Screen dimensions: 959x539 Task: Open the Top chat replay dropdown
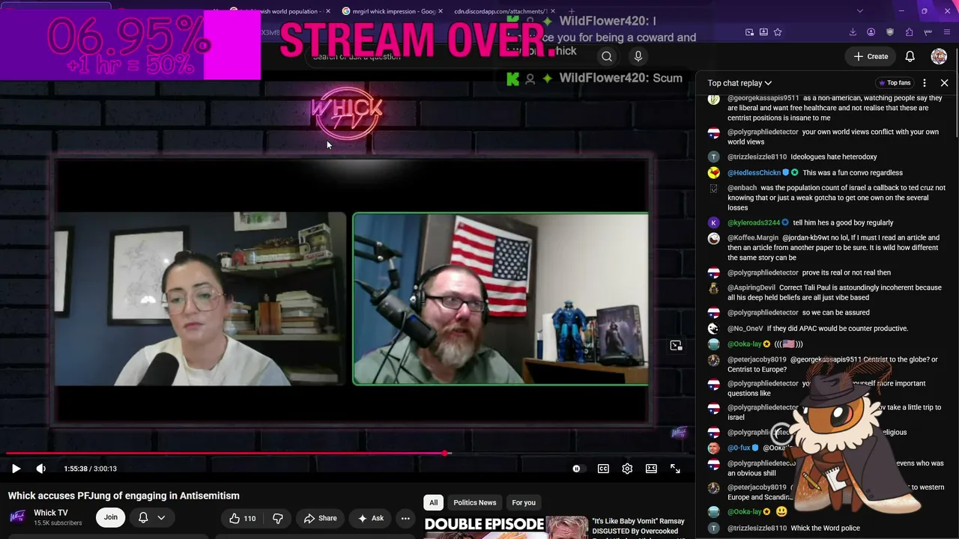pyautogui.click(x=739, y=83)
